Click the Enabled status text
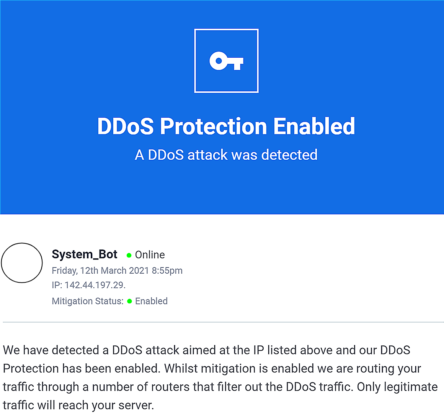This screenshot has width=444, height=413. pos(151,301)
